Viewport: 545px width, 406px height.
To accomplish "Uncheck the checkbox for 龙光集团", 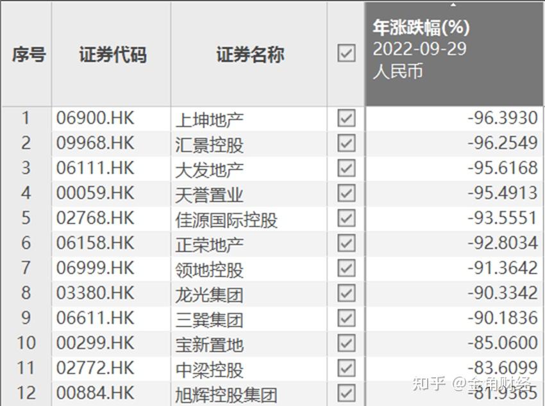I will (346, 293).
